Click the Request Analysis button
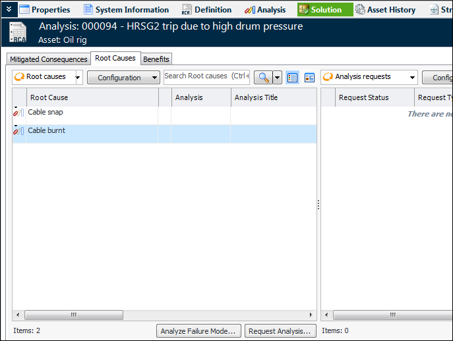The image size is (453, 341). tap(280, 330)
